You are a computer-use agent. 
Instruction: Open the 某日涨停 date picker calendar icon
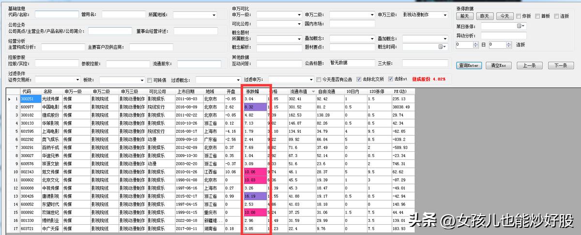click(x=519, y=26)
